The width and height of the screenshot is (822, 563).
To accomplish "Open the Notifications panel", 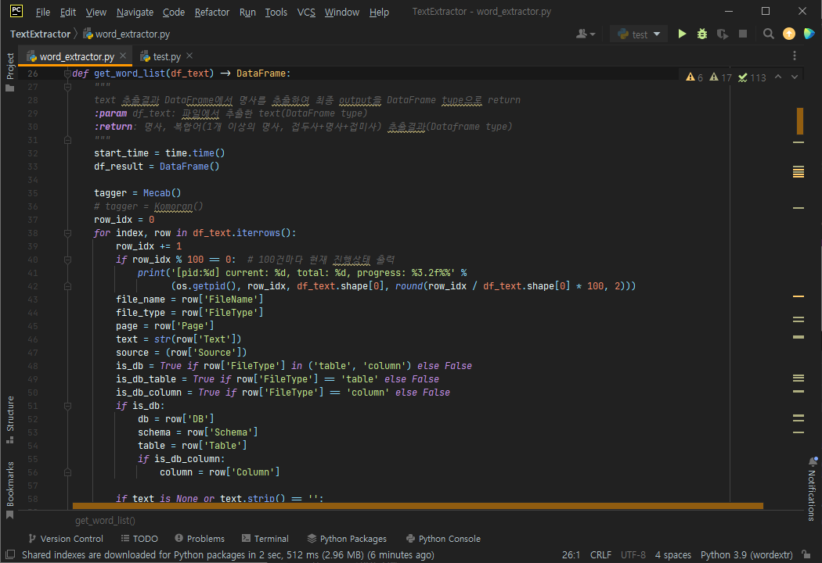I will click(x=812, y=489).
